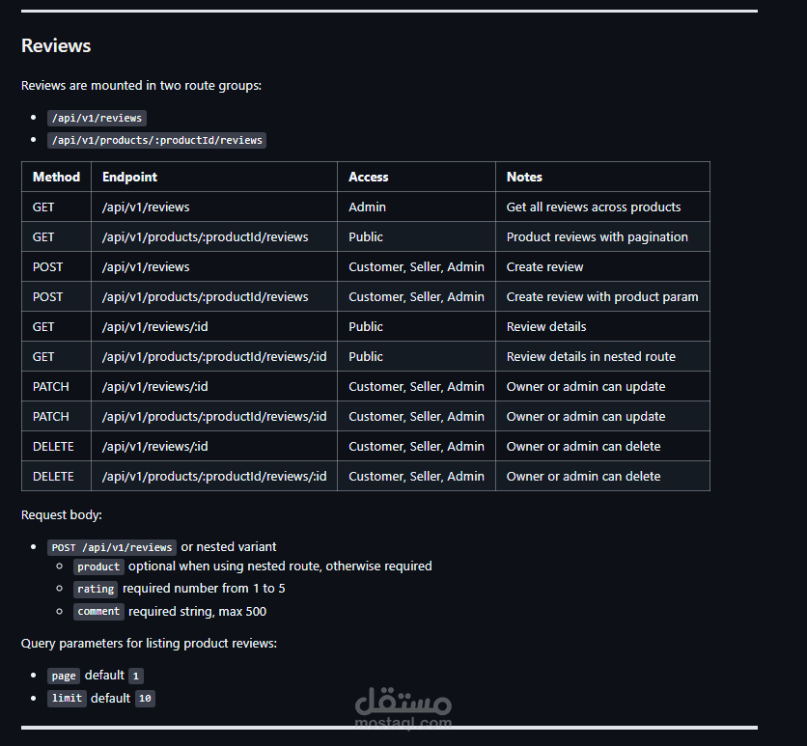The image size is (807, 746).
Task: Click 'Reviews are mounted in two route groups' text
Action: pyautogui.click(x=141, y=85)
